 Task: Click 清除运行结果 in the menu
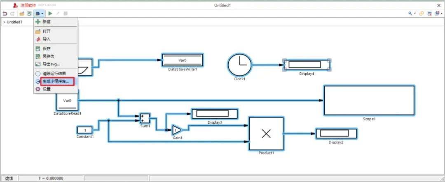54,74
